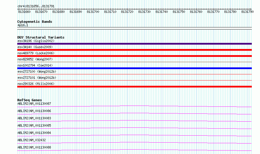Click ruler position 8131660

pos(24,12)
